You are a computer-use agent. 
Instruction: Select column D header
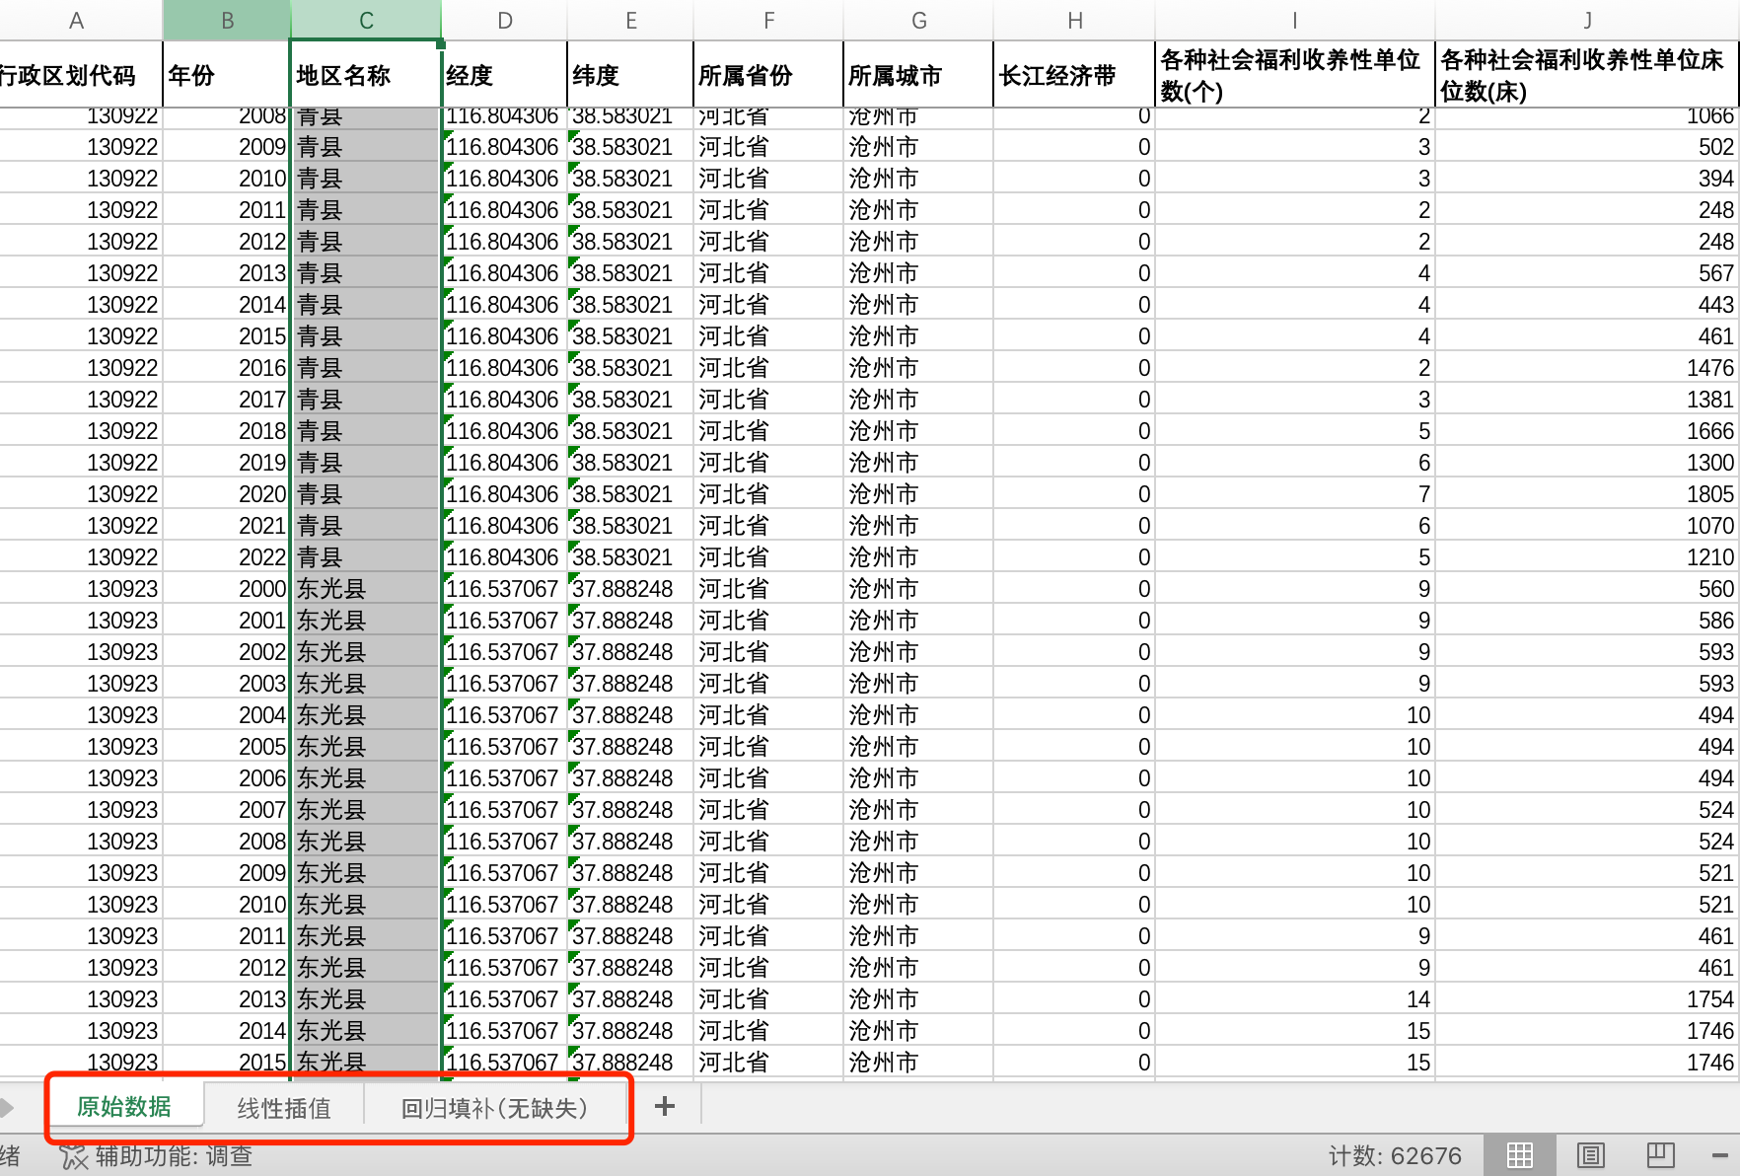pos(504,21)
